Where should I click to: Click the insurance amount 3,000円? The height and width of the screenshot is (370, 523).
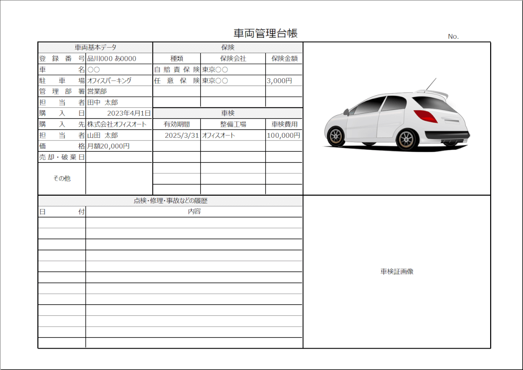pyautogui.click(x=283, y=80)
